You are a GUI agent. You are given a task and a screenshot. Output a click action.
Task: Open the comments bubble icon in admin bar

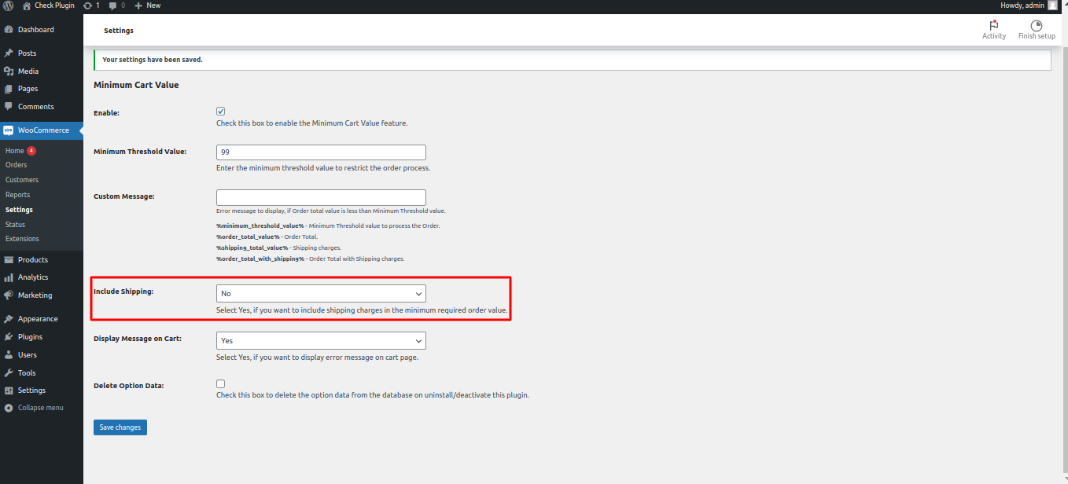pos(113,5)
